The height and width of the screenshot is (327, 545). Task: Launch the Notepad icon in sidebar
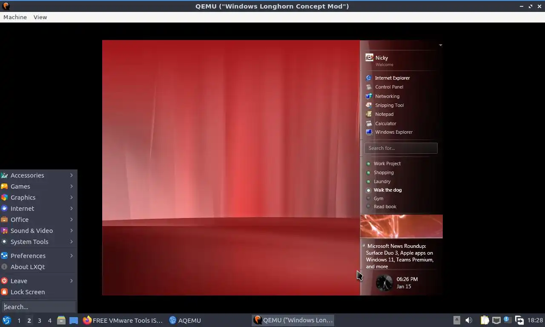369,114
